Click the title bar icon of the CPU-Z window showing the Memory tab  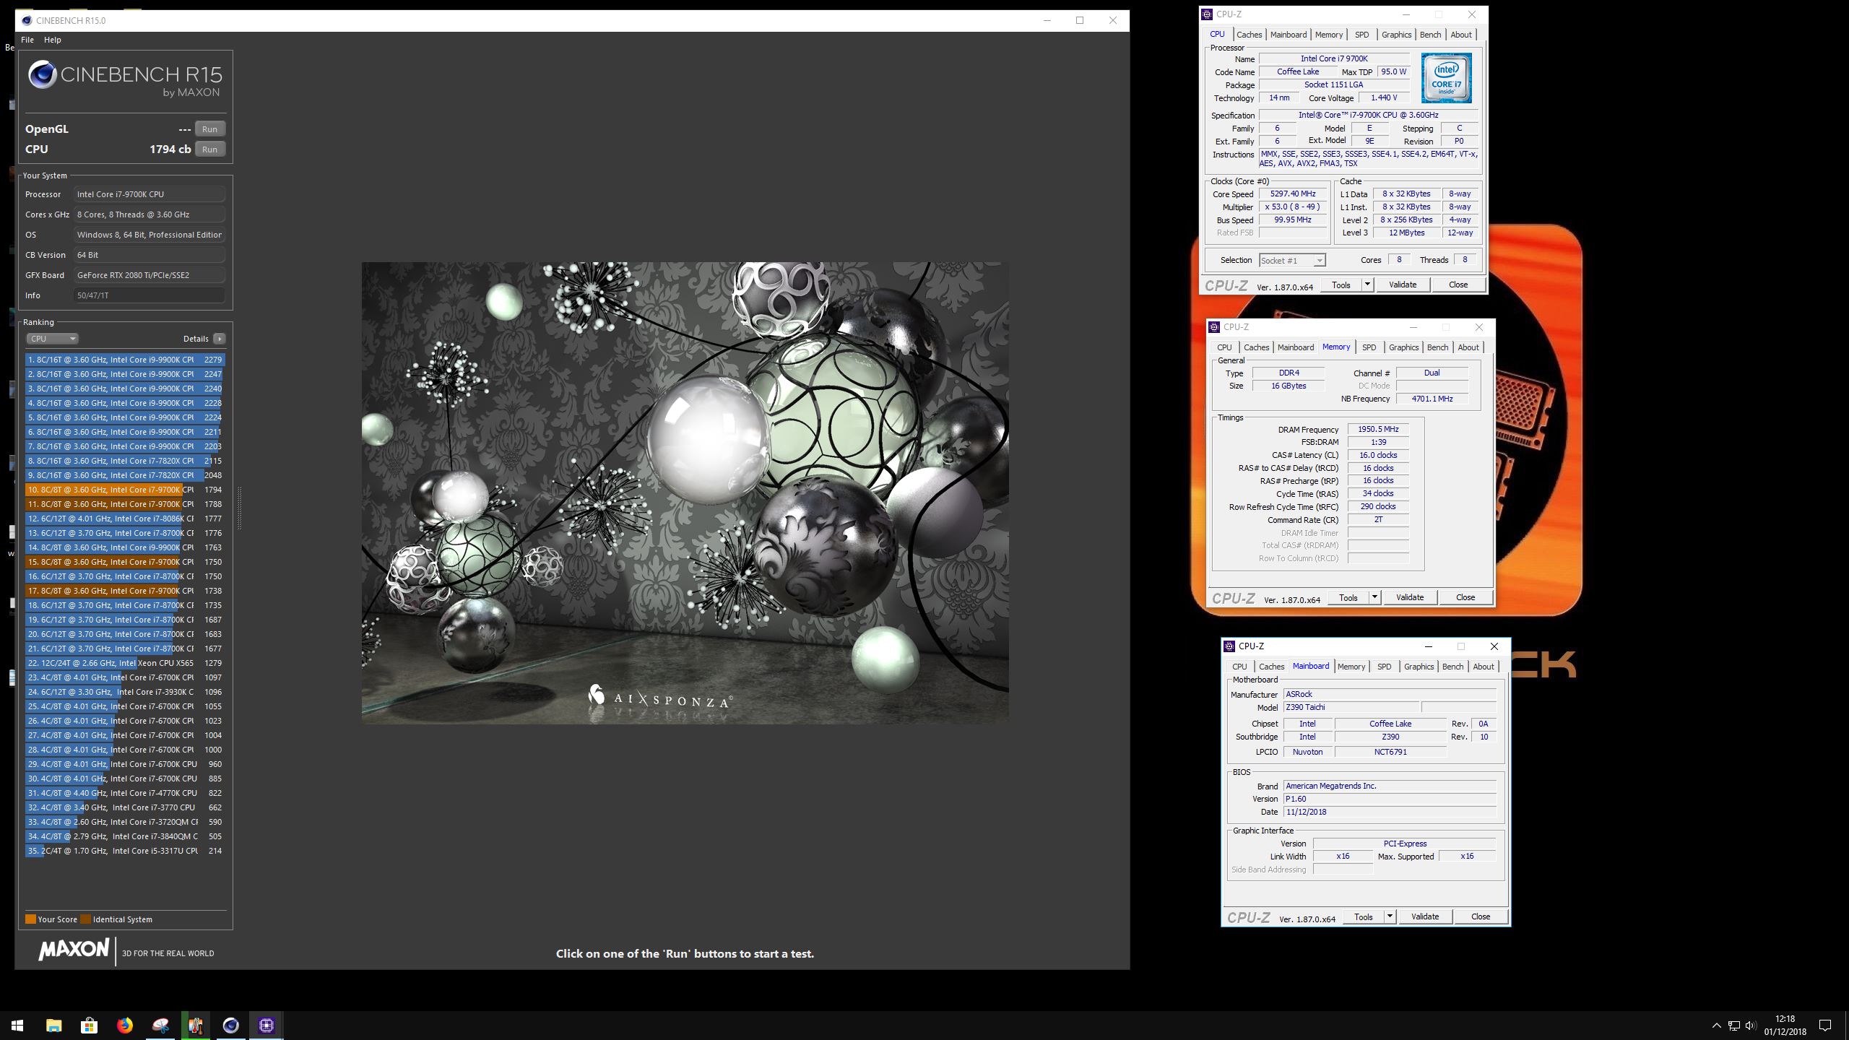tap(1215, 327)
